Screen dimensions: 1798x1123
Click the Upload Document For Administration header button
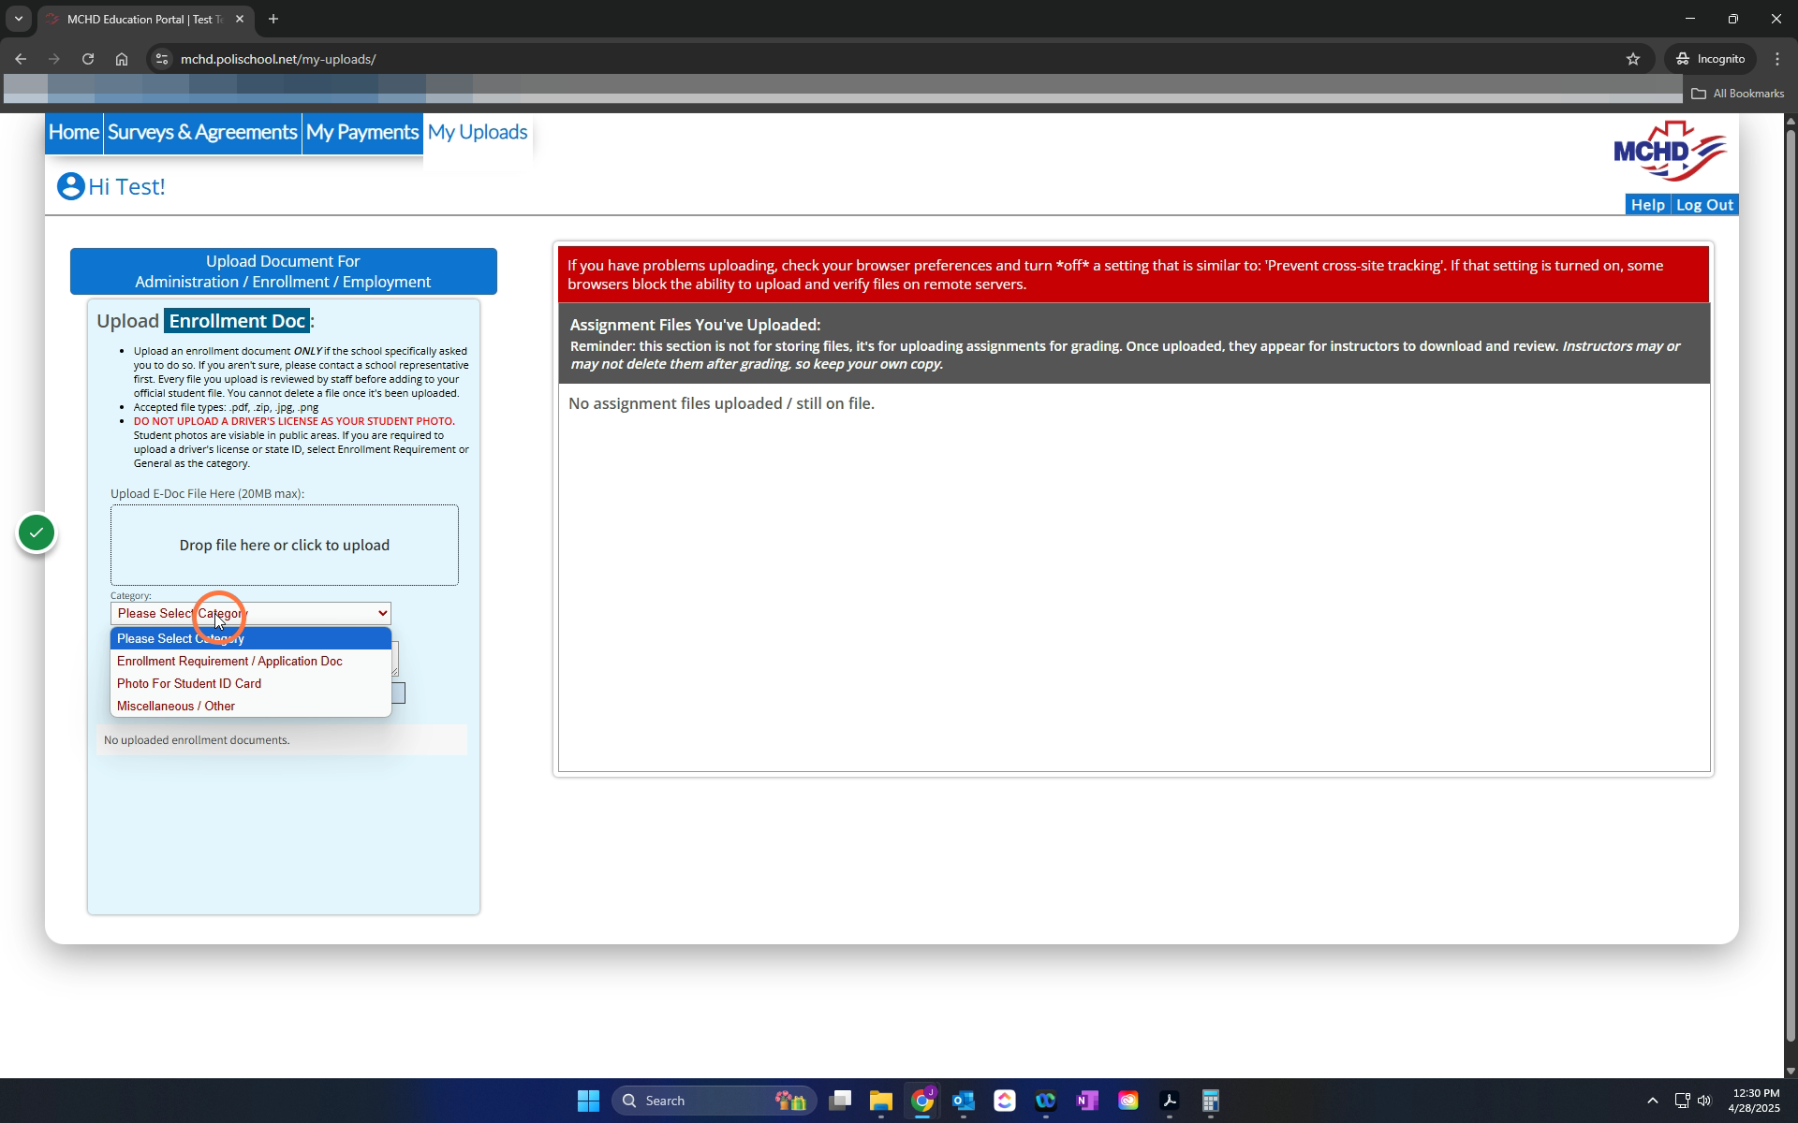coord(283,271)
